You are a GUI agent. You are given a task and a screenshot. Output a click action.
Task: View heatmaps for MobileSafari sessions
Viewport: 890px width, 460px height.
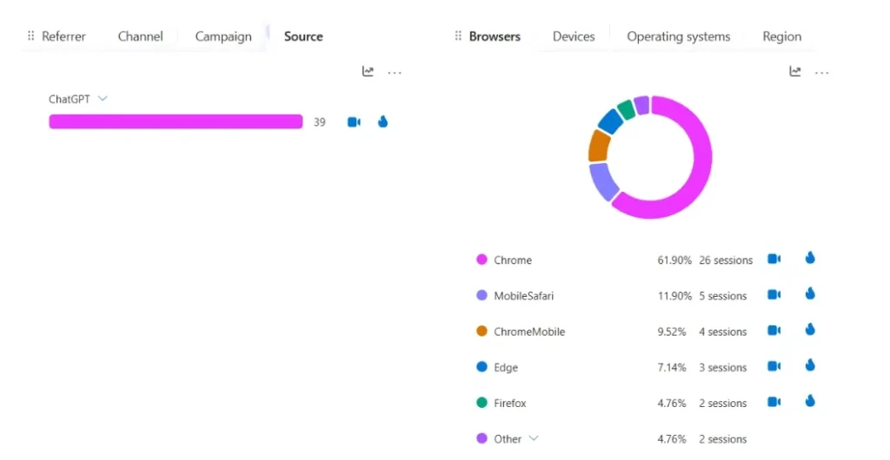(810, 294)
